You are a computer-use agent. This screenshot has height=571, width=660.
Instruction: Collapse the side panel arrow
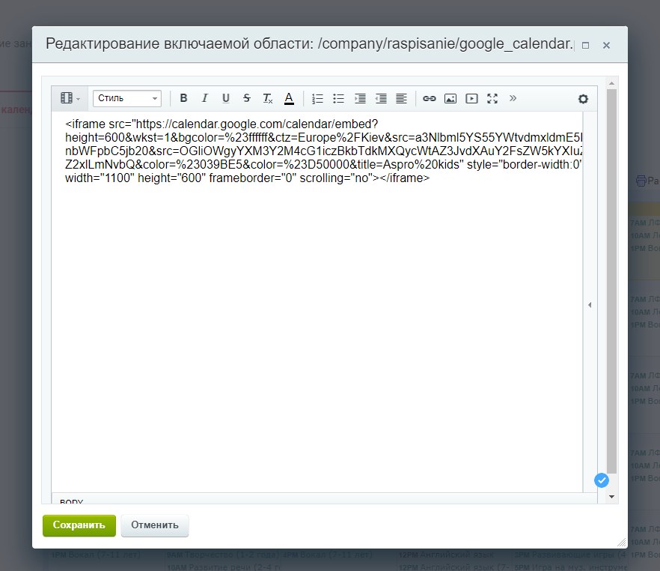(x=590, y=305)
